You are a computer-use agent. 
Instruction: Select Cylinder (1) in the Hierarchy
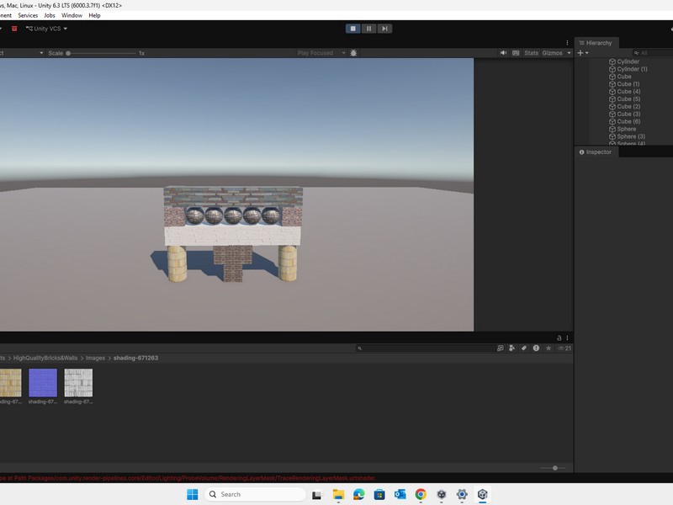coord(632,69)
